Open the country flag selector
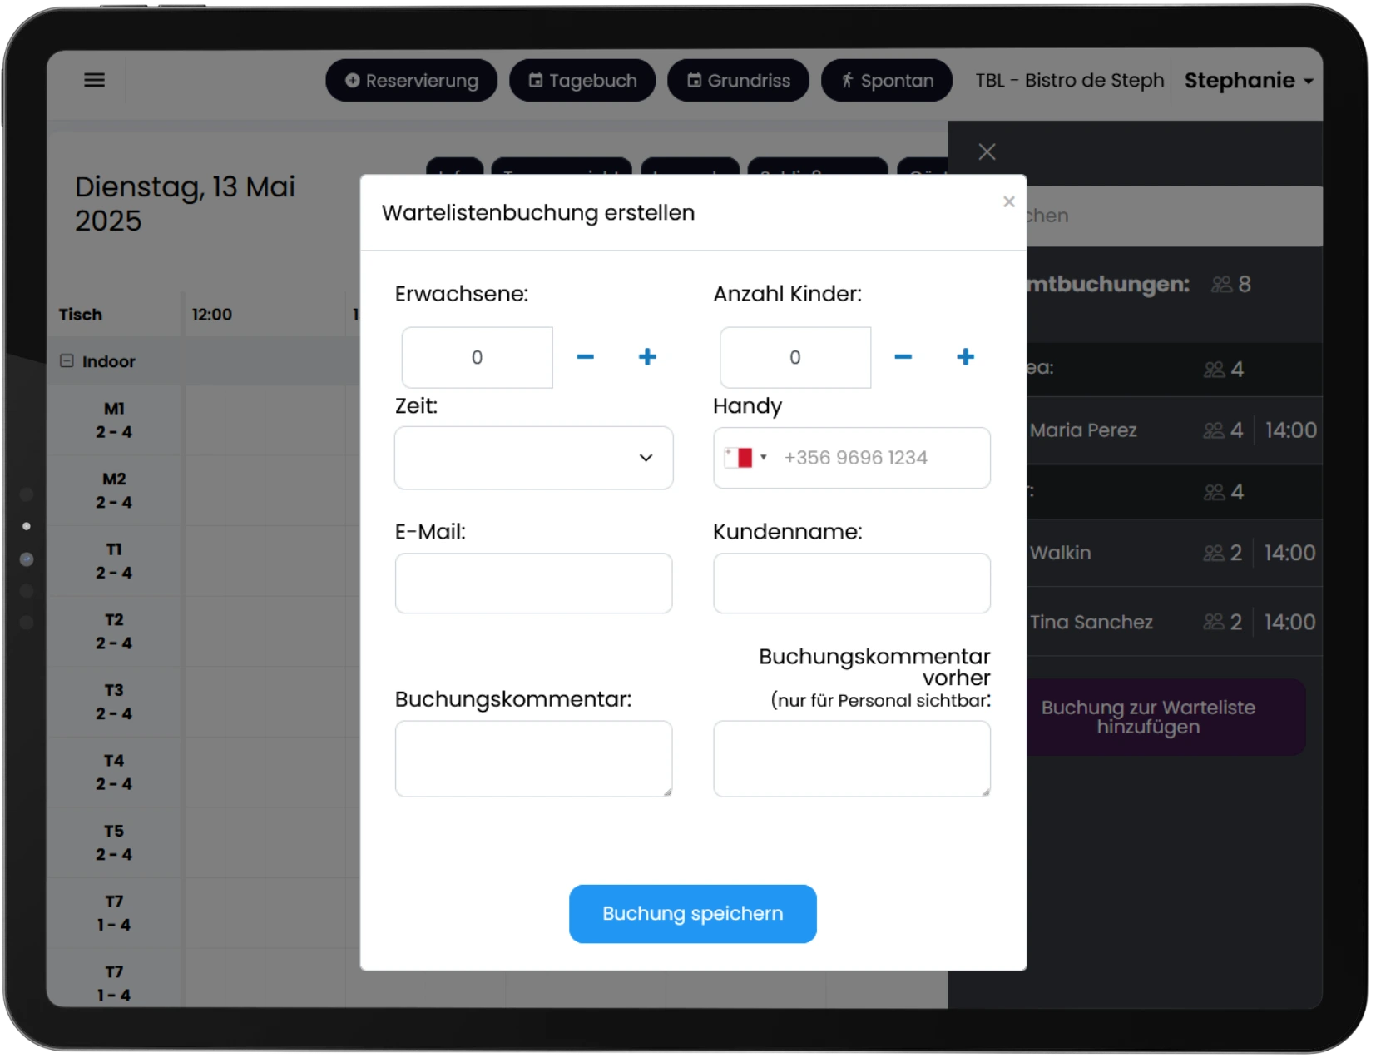This screenshot has height=1058, width=1376. click(745, 458)
